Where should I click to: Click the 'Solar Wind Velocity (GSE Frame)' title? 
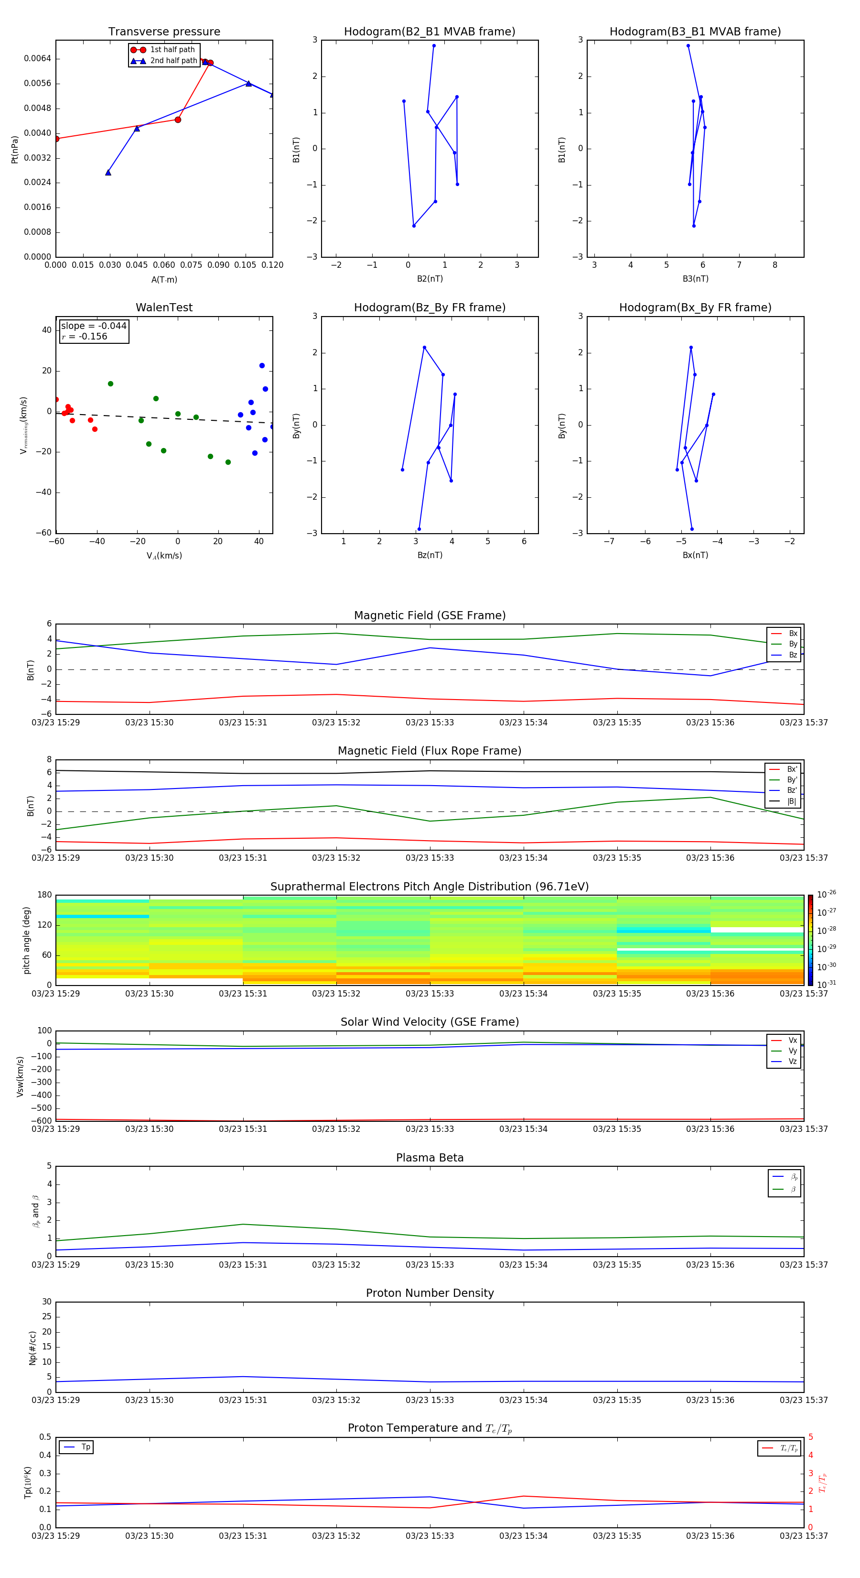[x=430, y=1022]
